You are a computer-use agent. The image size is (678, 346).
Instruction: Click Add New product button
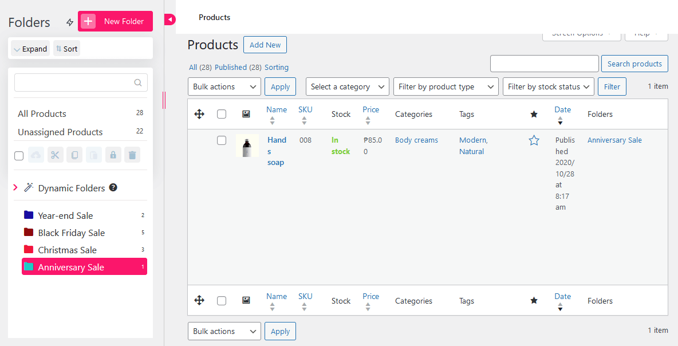tap(265, 45)
